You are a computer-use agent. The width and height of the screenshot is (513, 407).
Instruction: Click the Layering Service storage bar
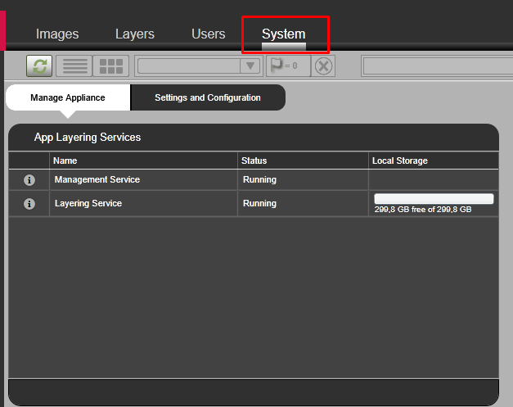coord(434,199)
